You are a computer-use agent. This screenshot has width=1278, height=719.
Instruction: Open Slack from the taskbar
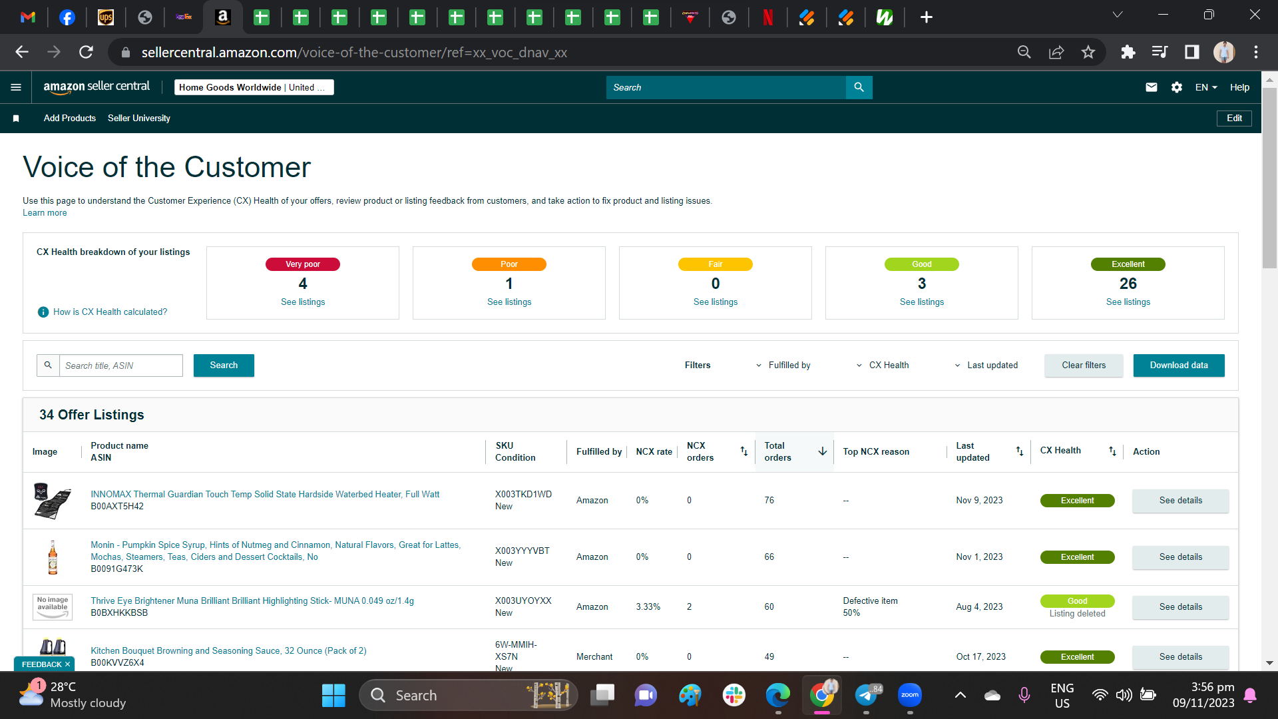pyautogui.click(x=734, y=696)
